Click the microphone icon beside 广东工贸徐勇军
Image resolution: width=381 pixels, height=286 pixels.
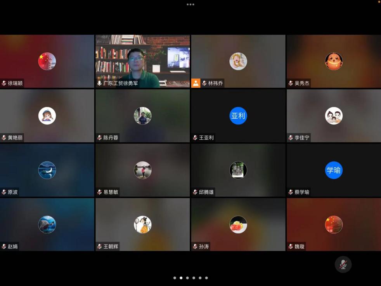tap(99, 83)
